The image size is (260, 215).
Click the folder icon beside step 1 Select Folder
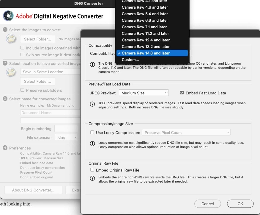coord(11,38)
